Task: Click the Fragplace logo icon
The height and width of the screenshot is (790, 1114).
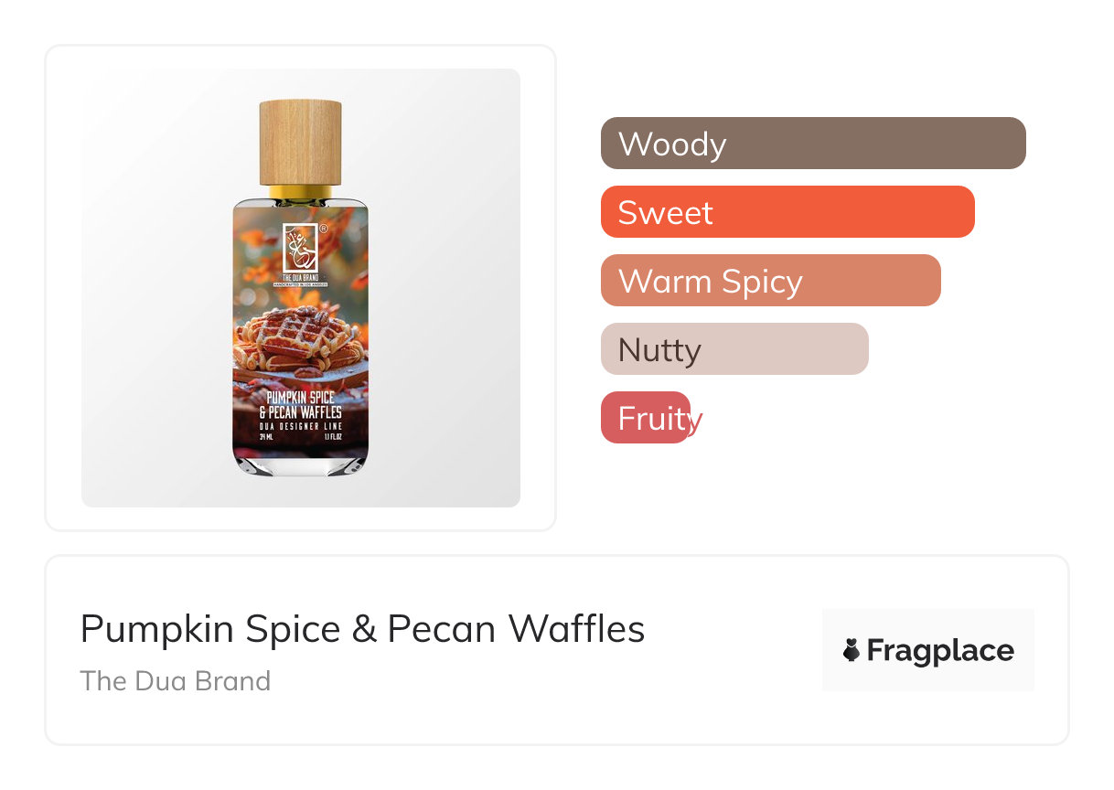Action: tap(852, 650)
